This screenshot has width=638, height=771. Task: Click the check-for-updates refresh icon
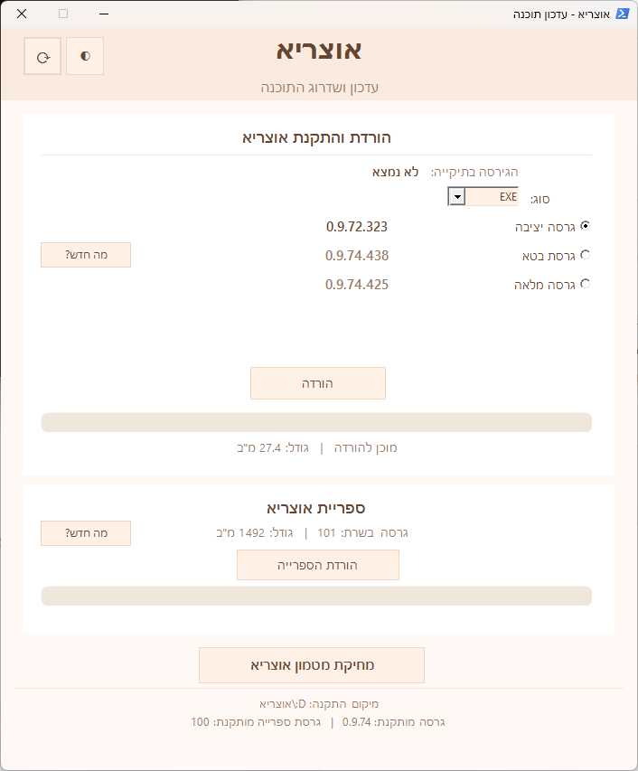42,55
